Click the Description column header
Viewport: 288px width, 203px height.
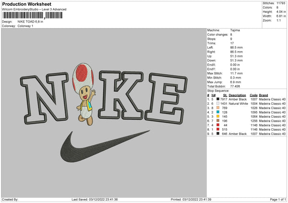tap(237, 95)
